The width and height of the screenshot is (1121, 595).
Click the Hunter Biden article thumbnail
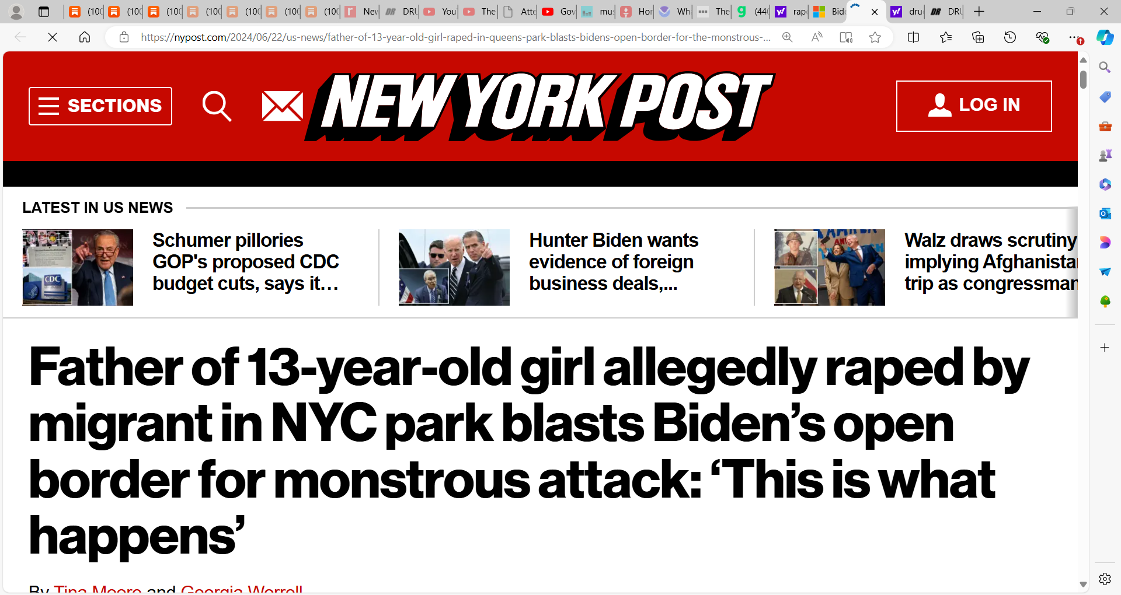point(454,267)
